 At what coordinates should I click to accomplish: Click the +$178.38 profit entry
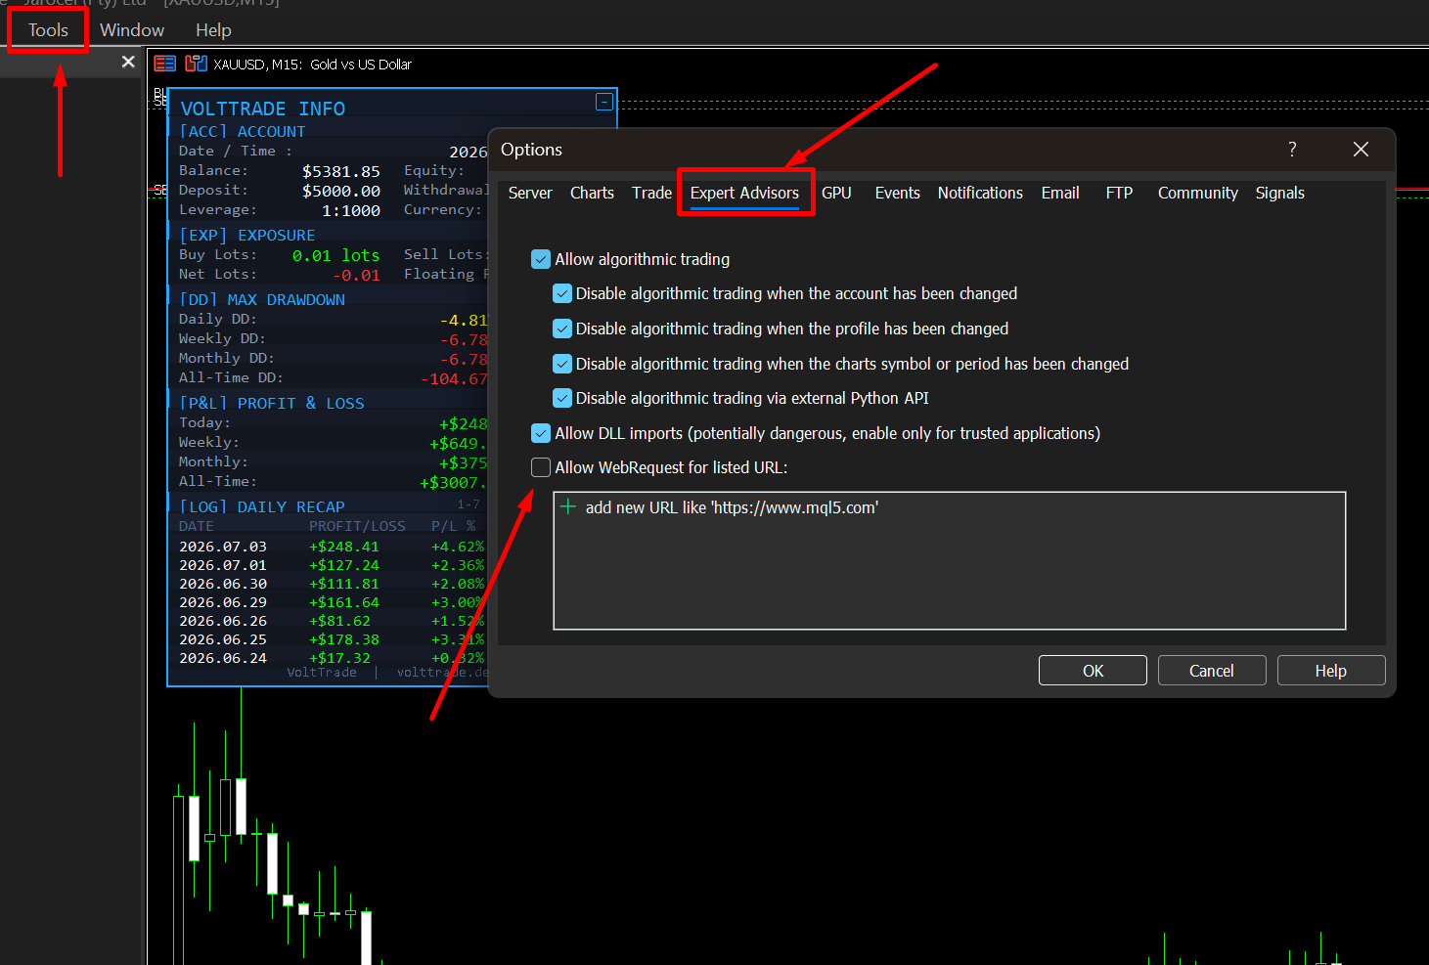344,639
